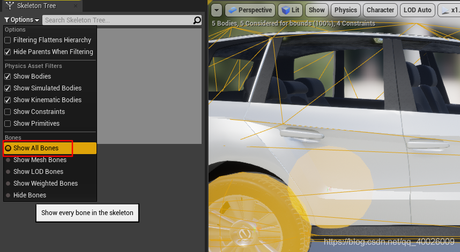Select Hide Bones option
Image resolution: width=460 pixels, height=252 pixels.
point(50,195)
